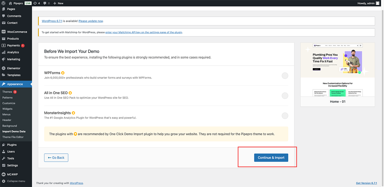The width and height of the screenshot is (384, 187).
Task: Click the WooCommerce sidebar icon
Action: click(x=4, y=32)
